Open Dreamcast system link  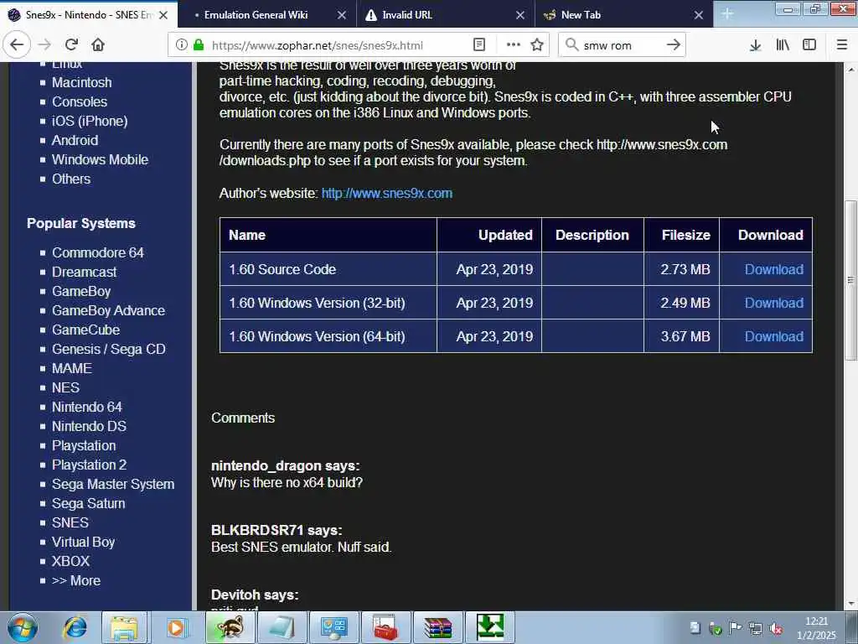click(x=85, y=272)
